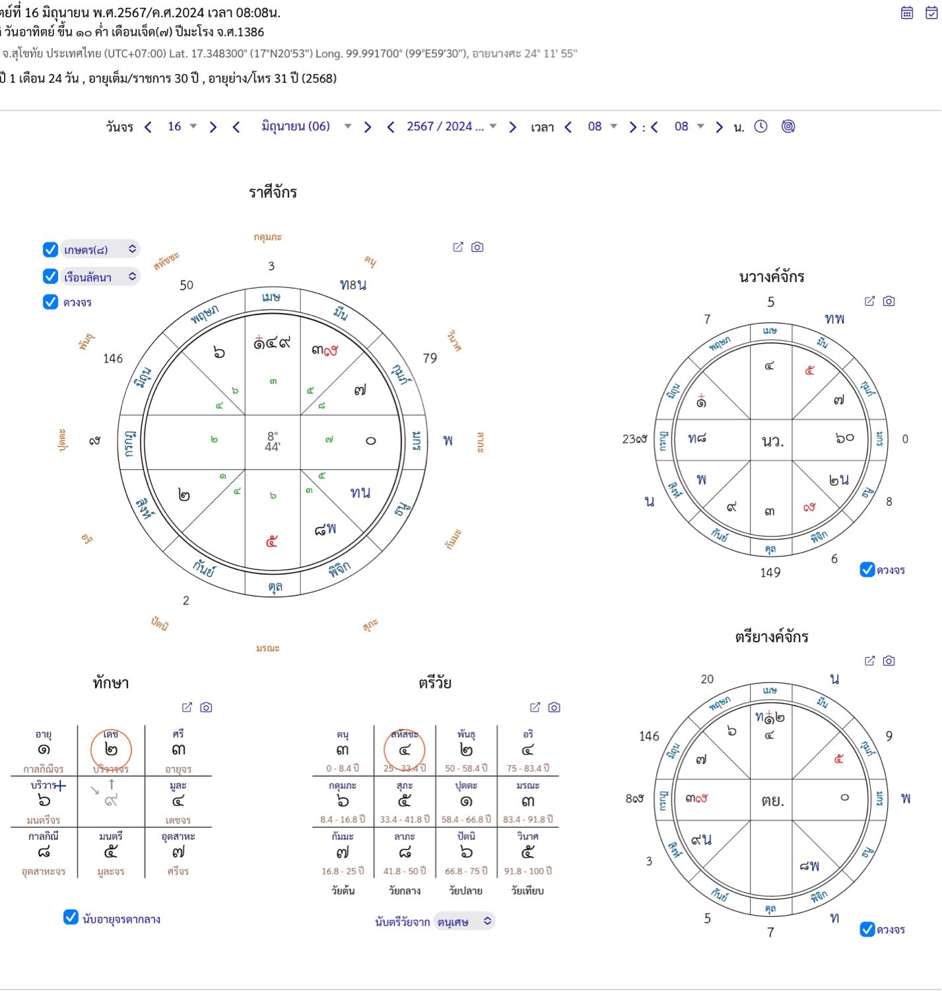The height and width of the screenshot is (991, 942).
Task: Click the ตย. center of ตรียางค์จักร chart
Action: pyautogui.click(x=772, y=801)
